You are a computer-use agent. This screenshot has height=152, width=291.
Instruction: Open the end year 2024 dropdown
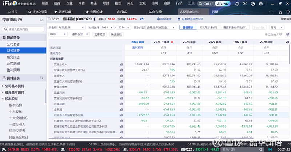coord(124,28)
